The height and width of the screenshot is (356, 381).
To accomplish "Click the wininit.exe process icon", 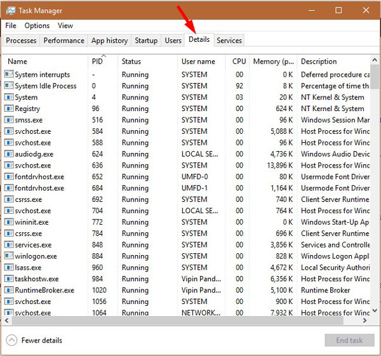I will (x=9, y=222).
